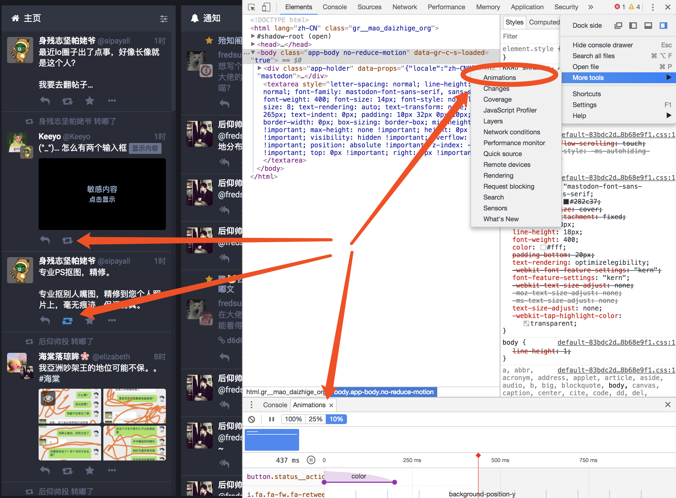The width and height of the screenshot is (676, 498).
Task: Click the blue boost icon under the PS抠图 post
Action: coord(67,320)
